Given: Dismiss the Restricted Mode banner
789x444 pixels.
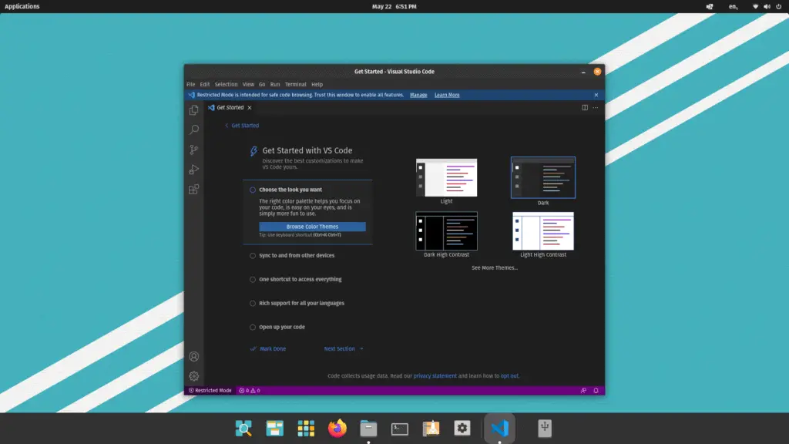Looking at the screenshot, I should pos(596,95).
